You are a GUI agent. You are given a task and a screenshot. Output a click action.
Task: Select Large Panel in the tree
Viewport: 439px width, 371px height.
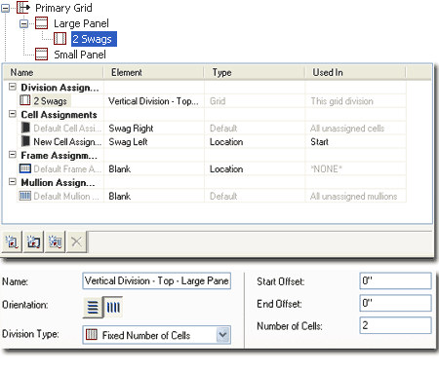point(81,23)
